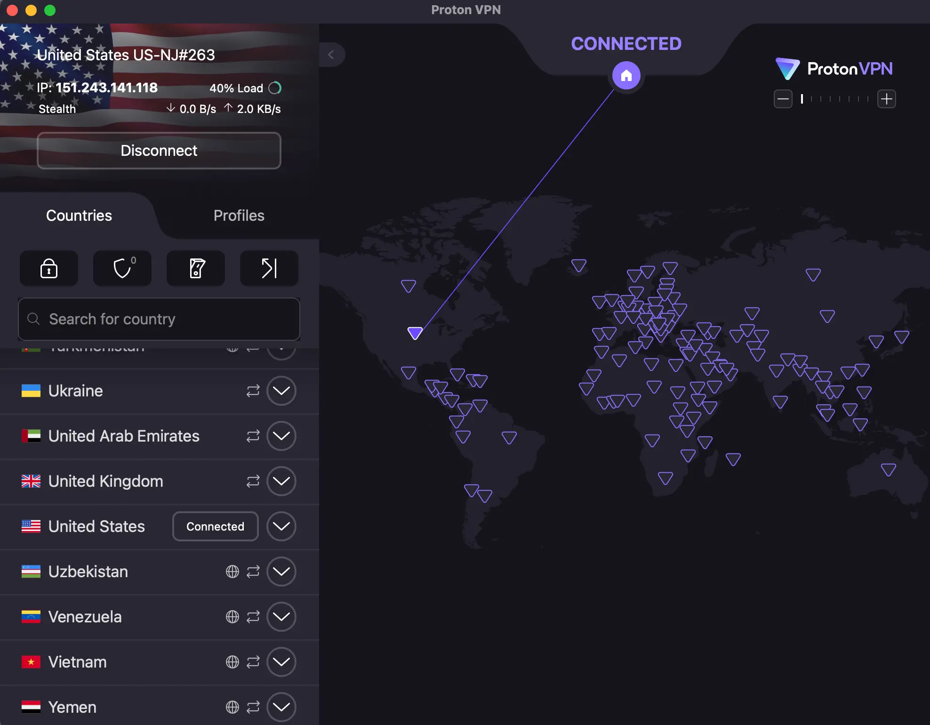Select the Countries tab
This screenshot has height=725, width=930.
click(79, 216)
